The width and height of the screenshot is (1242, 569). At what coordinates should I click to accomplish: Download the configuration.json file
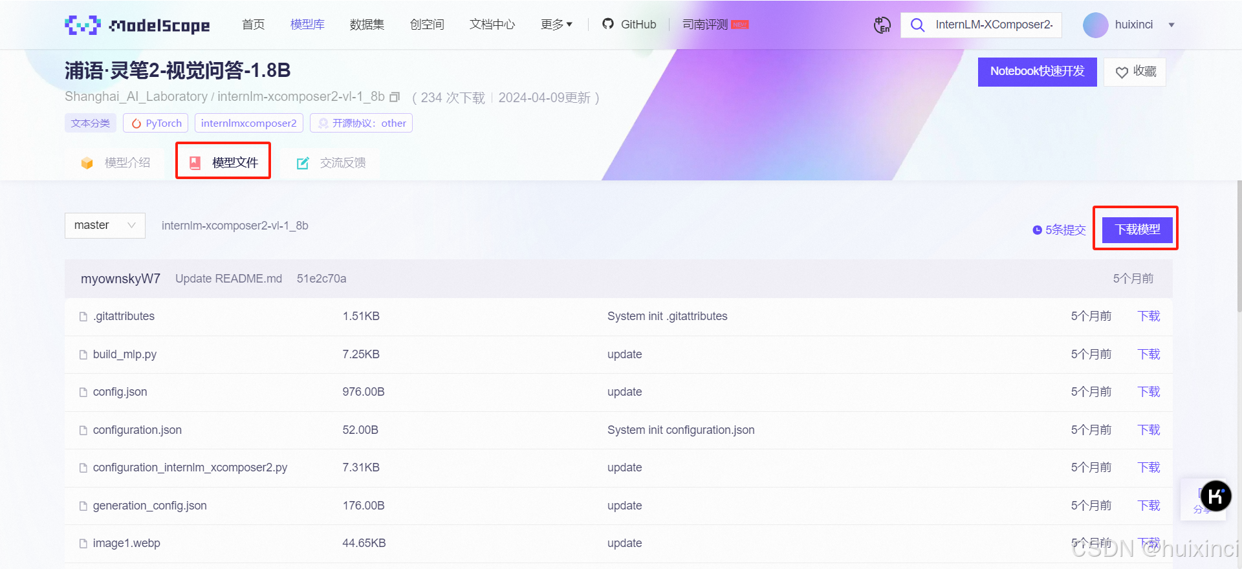1149,430
